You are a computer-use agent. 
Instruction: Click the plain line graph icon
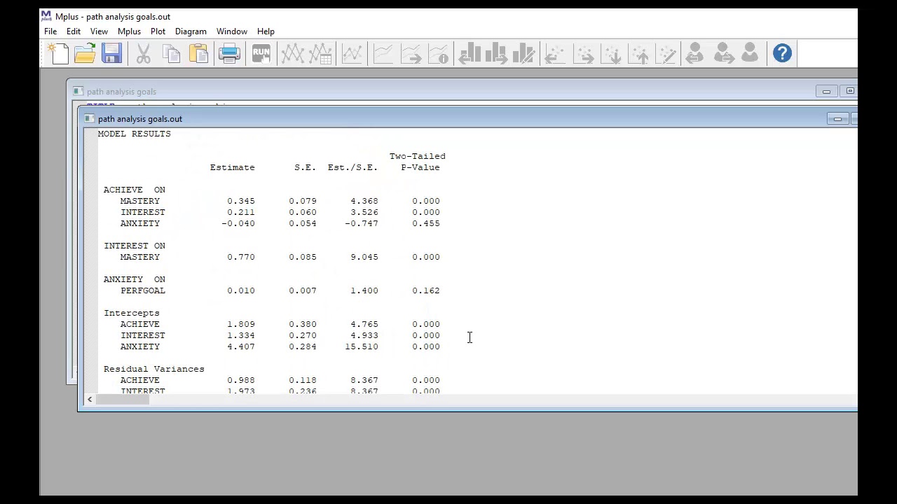pyautogui.click(x=383, y=53)
